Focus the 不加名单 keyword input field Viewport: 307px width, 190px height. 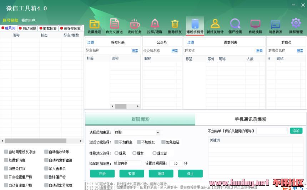(x=272, y=131)
